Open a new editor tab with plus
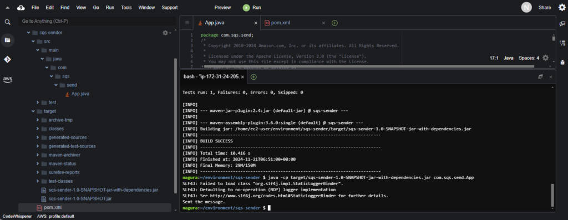This screenshot has height=220, width=568. 334,23
